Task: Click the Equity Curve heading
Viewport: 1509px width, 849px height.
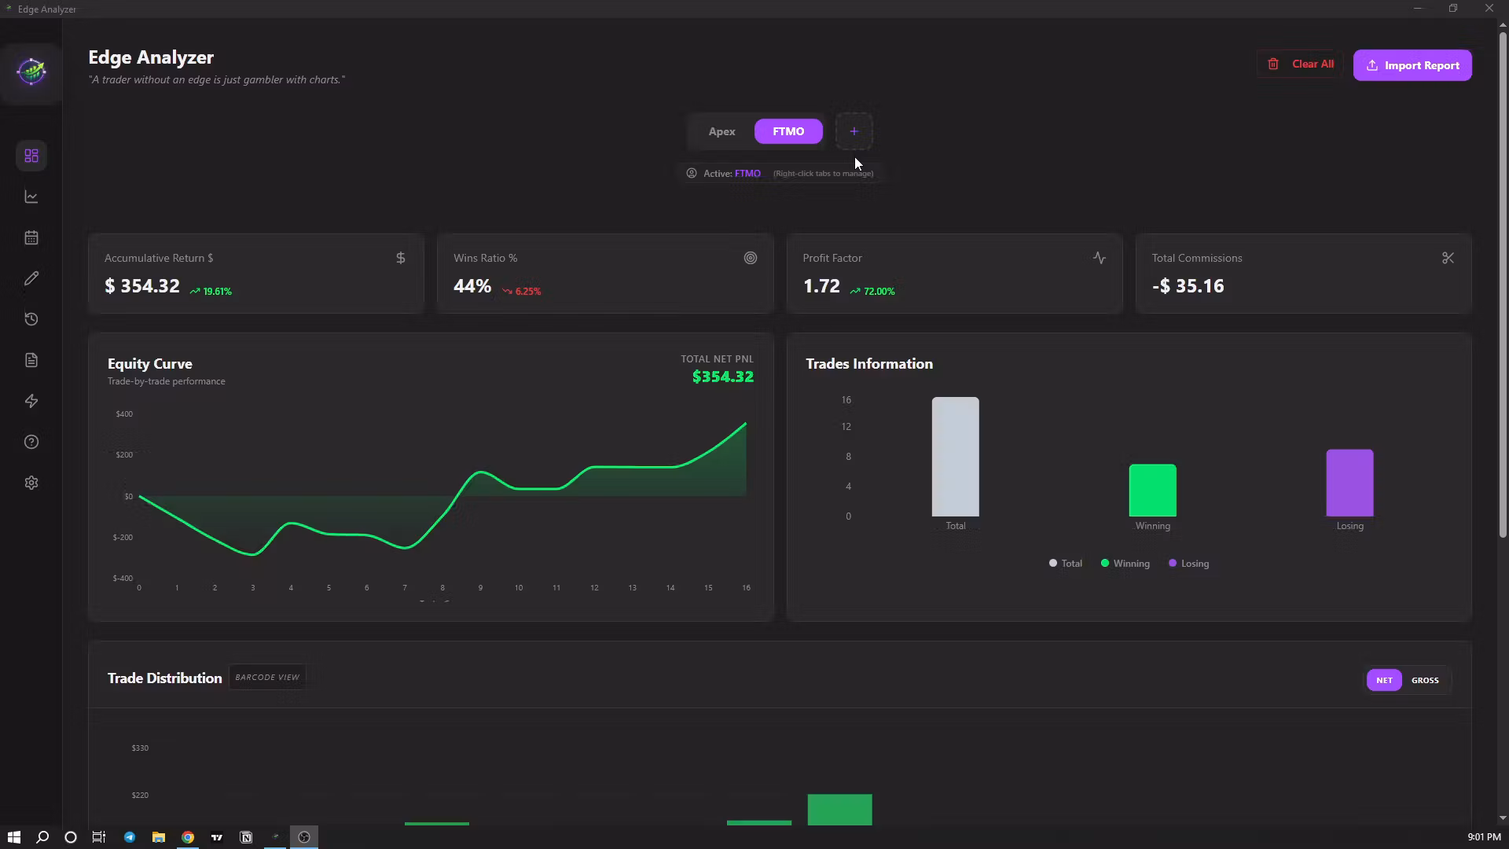Action: [x=150, y=364]
